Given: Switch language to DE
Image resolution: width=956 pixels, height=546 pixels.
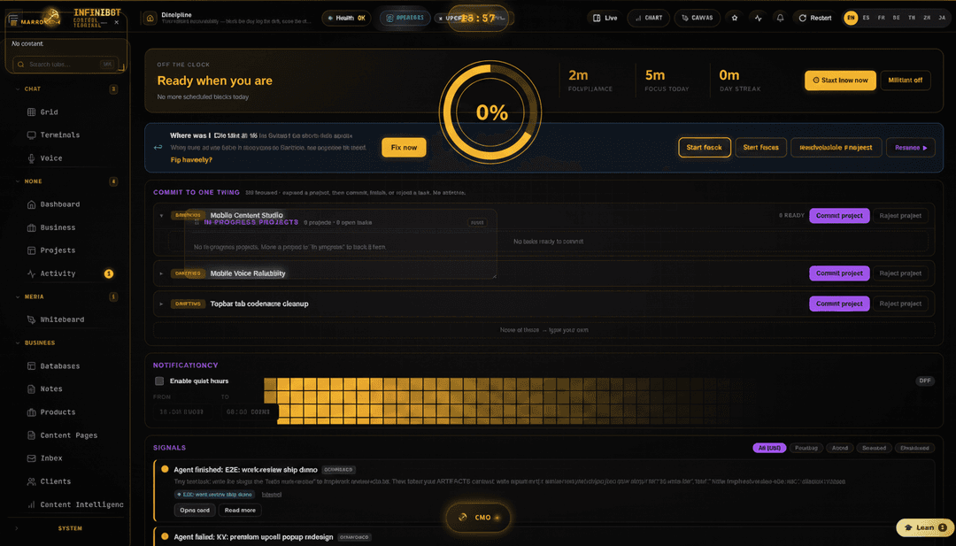Looking at the screenshot, I should point(896,18).
